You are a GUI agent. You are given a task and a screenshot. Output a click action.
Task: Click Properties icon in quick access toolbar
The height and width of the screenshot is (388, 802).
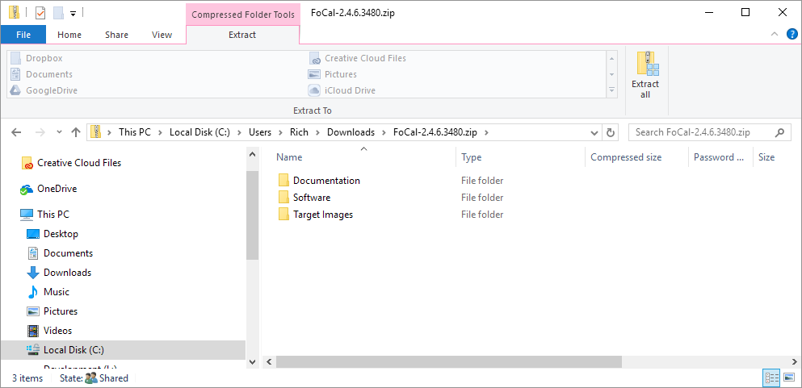(x=40, y=13)
